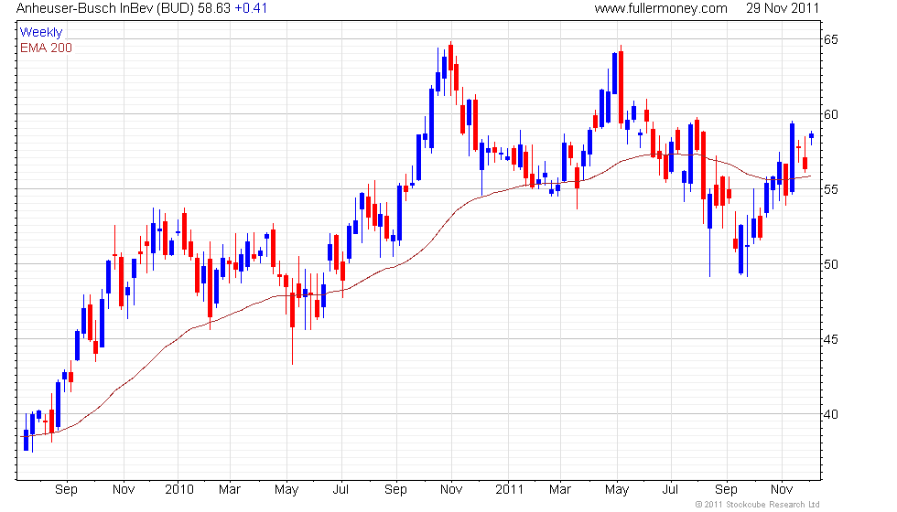Click the 60 price axis label
The image size is (897, 512).
(831, 114)
